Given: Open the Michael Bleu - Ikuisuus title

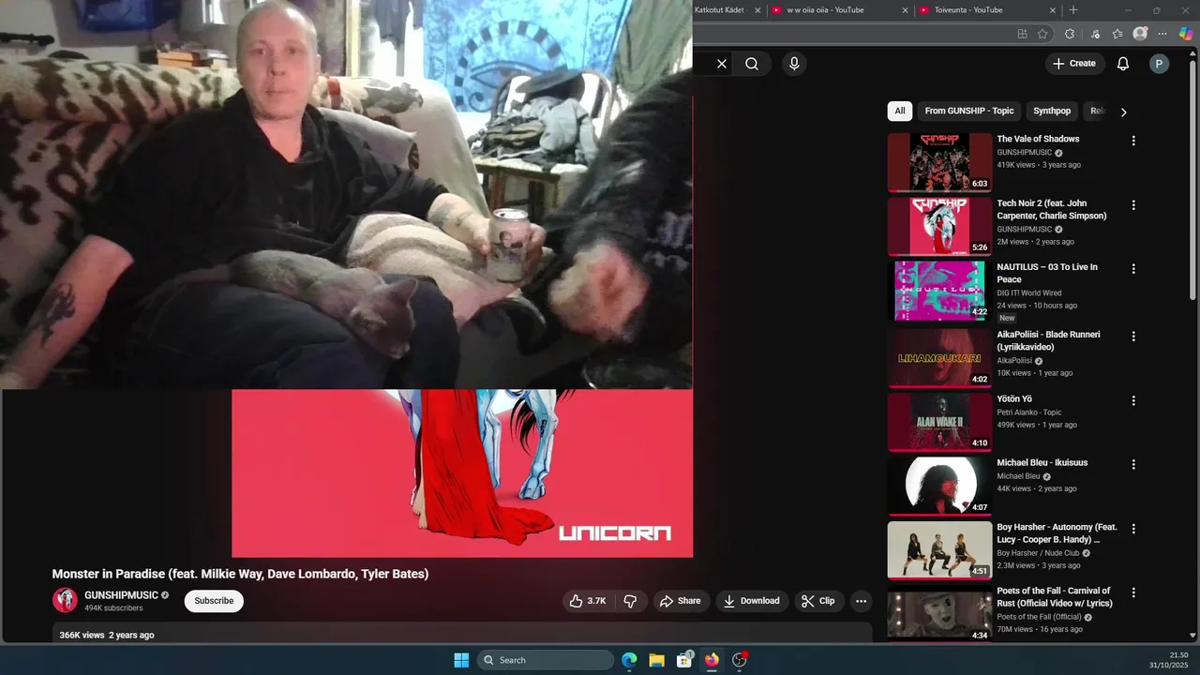Looking at the screenshot, I should (x=1042, y=463).
